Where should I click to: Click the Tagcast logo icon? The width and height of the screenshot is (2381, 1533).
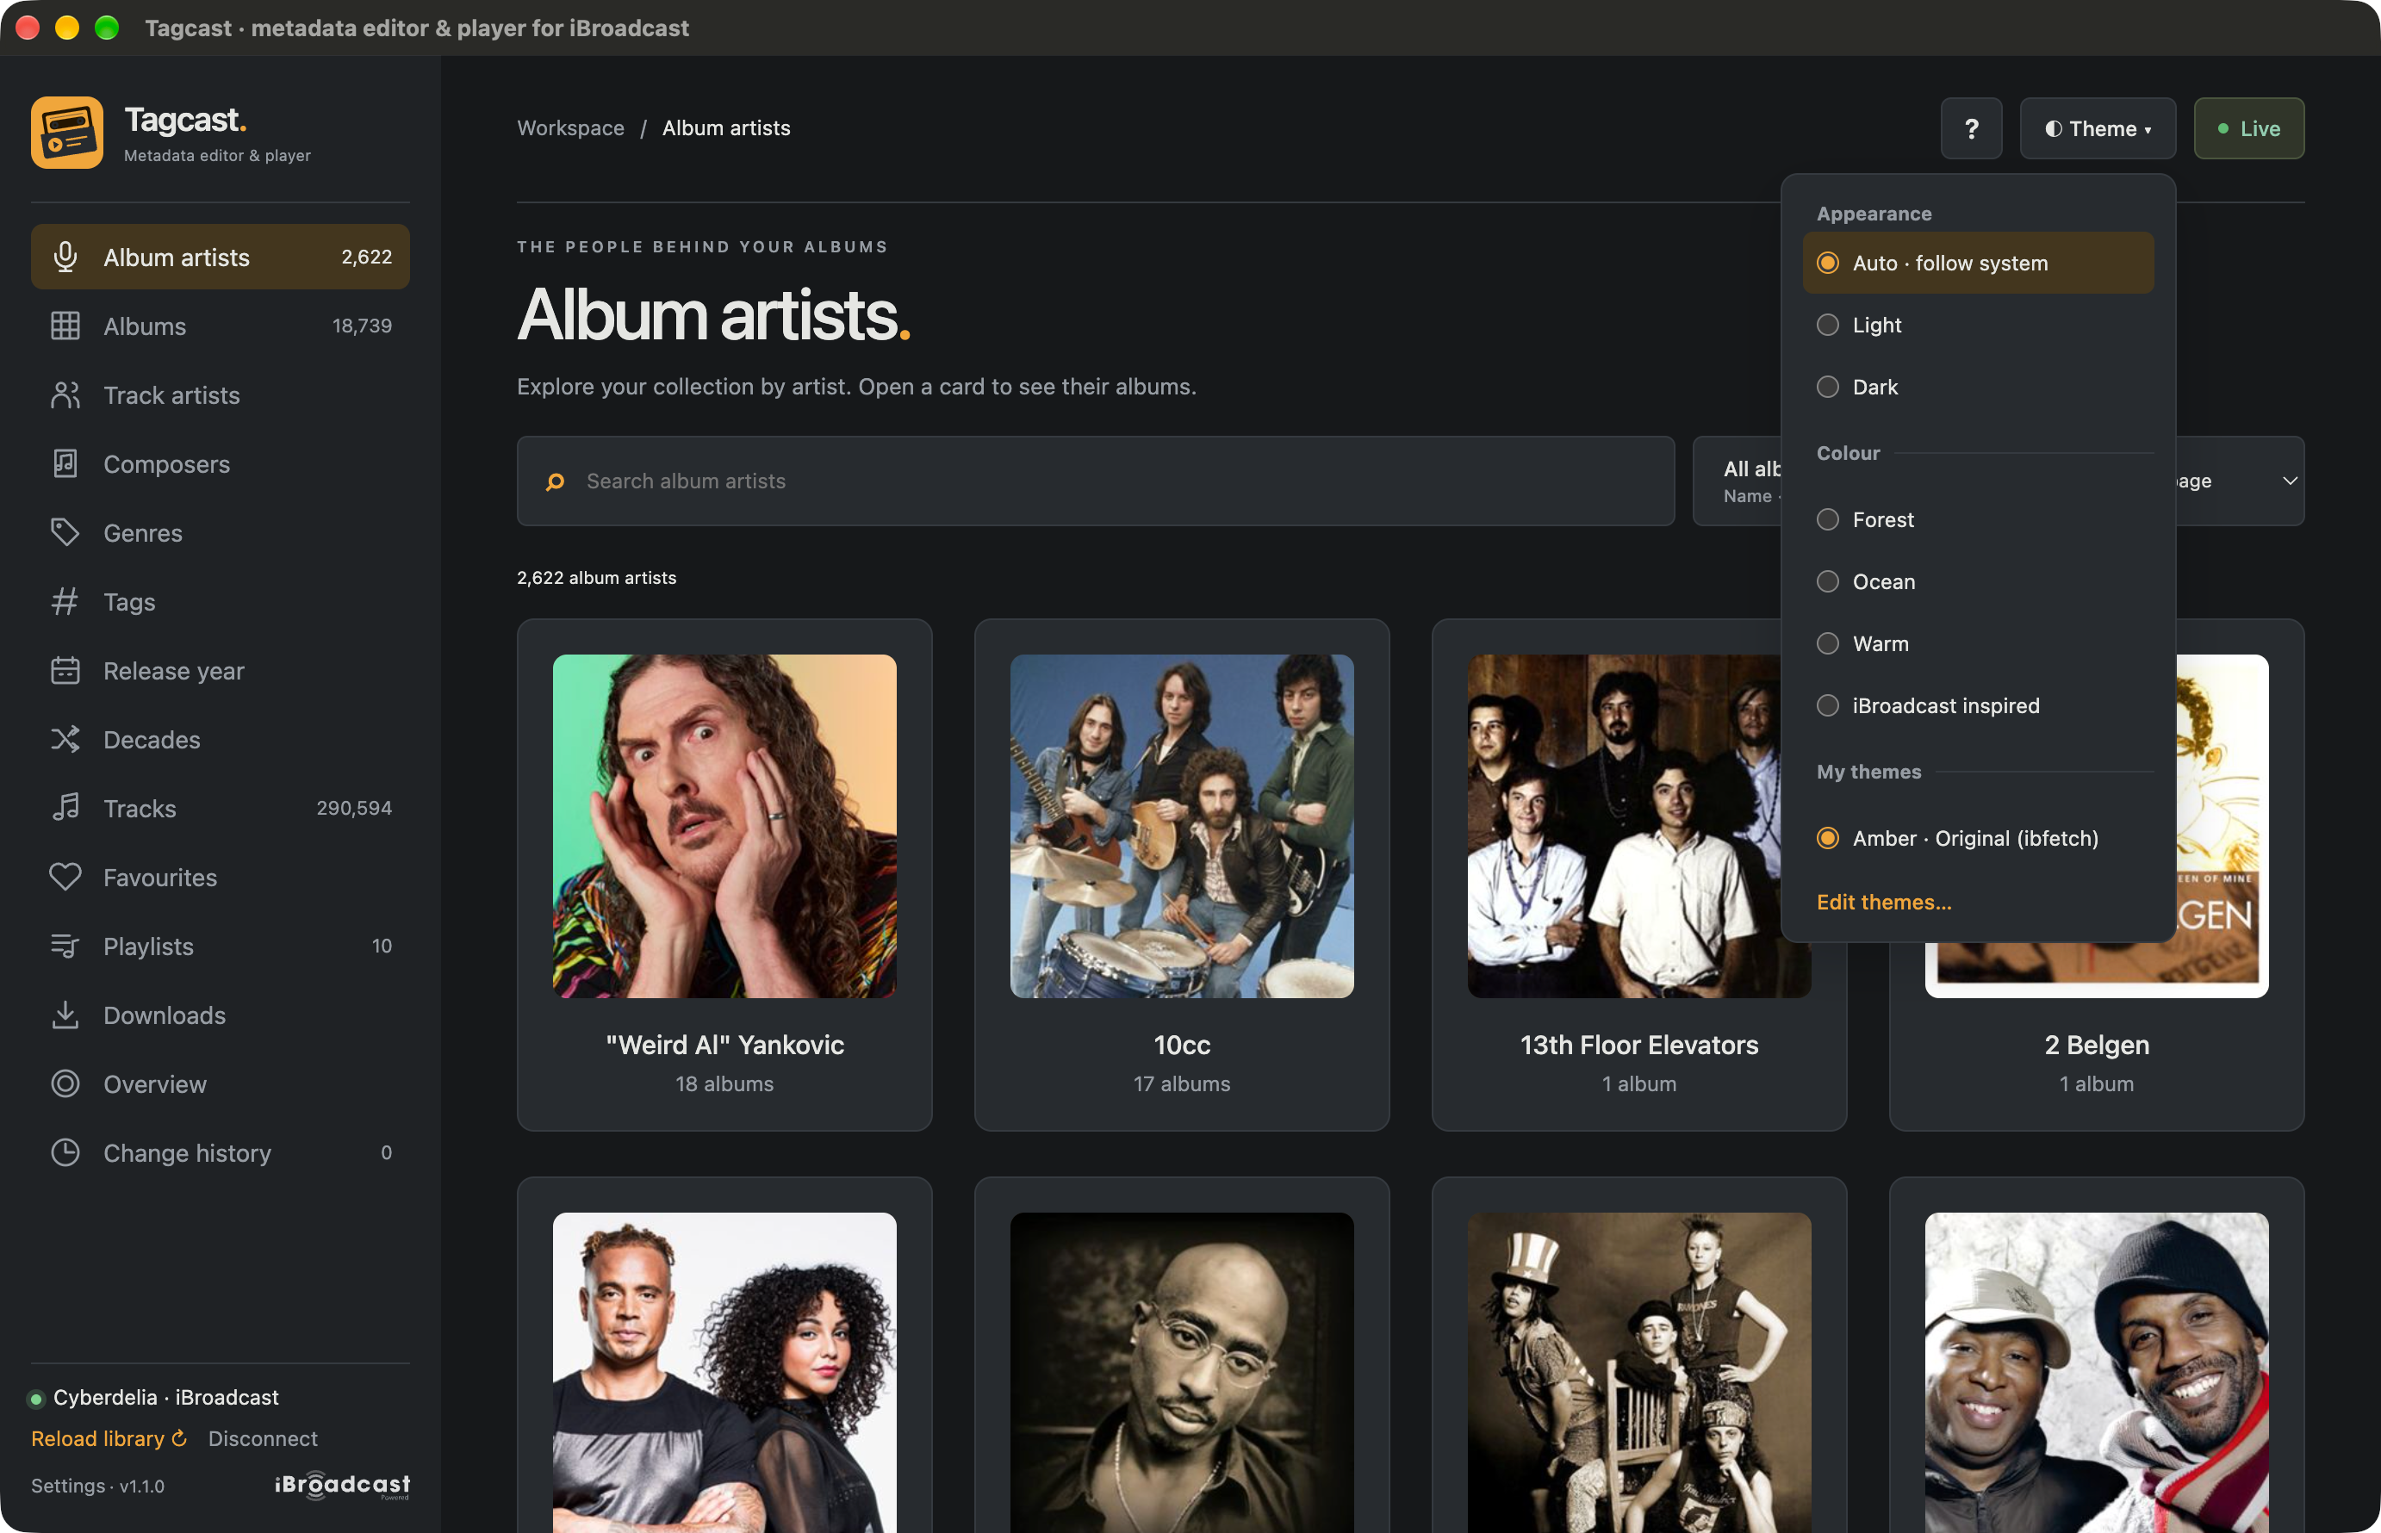[66, 133]
